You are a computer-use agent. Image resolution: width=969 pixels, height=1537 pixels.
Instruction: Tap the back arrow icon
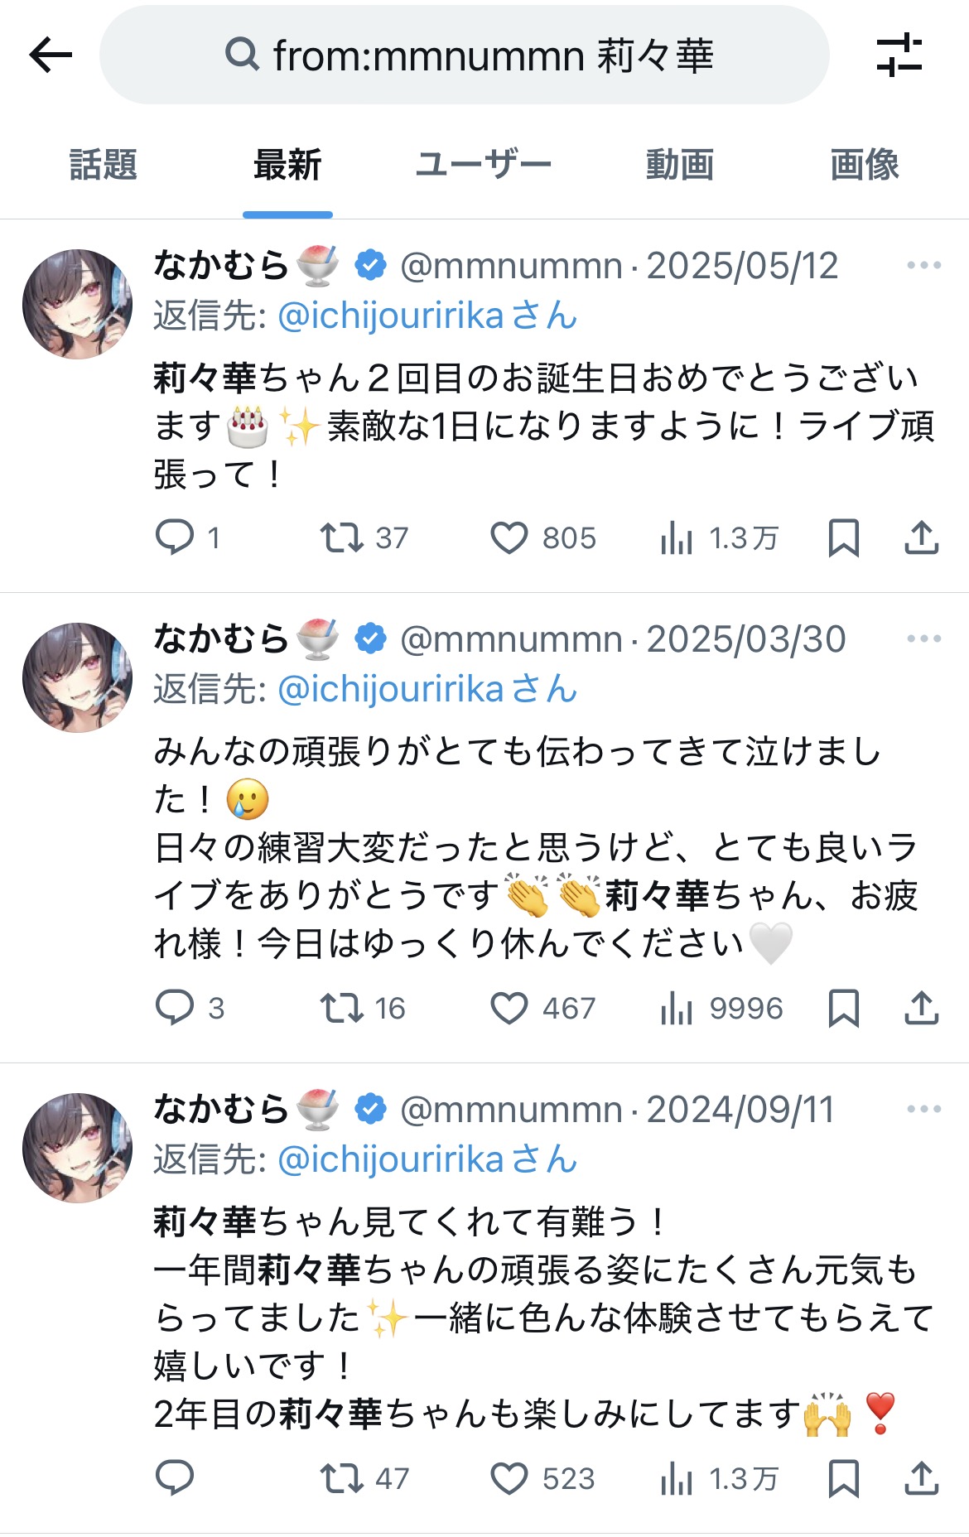click(x=51, y=55)
